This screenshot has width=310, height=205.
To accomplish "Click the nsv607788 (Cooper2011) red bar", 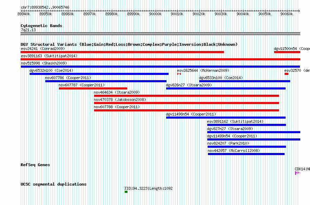I will pyautogui.click(x=186, y=110).
